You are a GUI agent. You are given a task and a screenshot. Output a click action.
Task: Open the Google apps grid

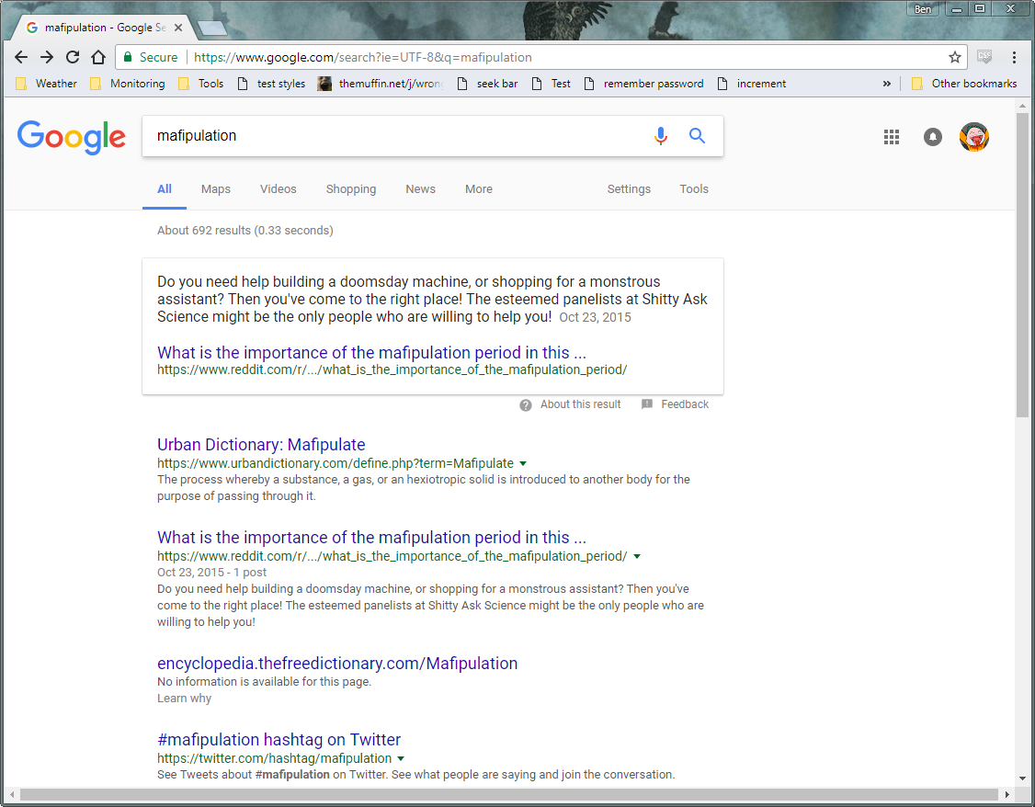[x=891, y=137]
